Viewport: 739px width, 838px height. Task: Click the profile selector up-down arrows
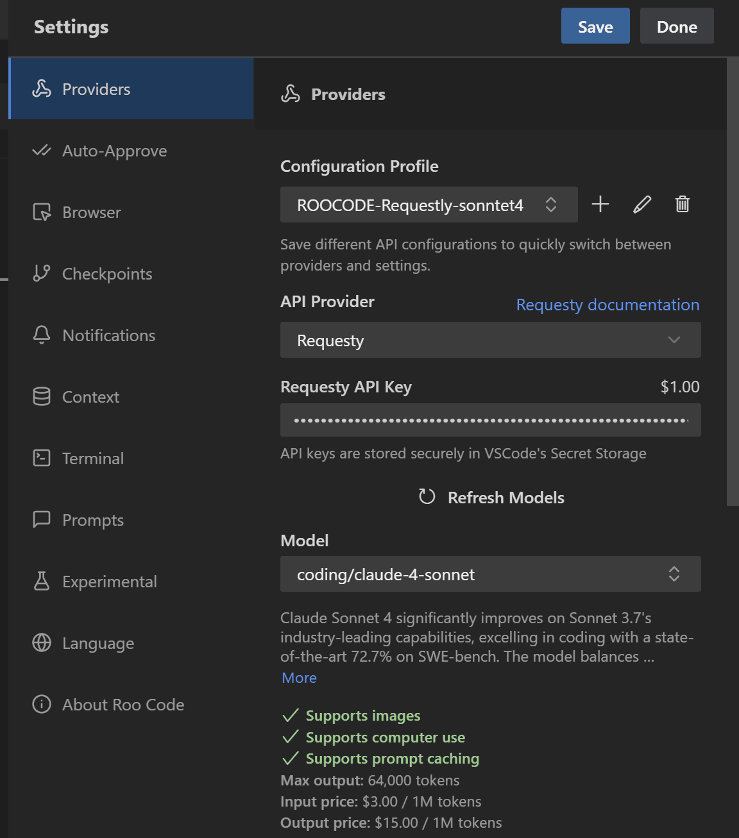click(x=551, y=205)
